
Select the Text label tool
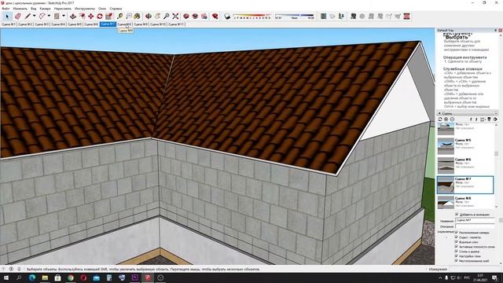(129, 16)
